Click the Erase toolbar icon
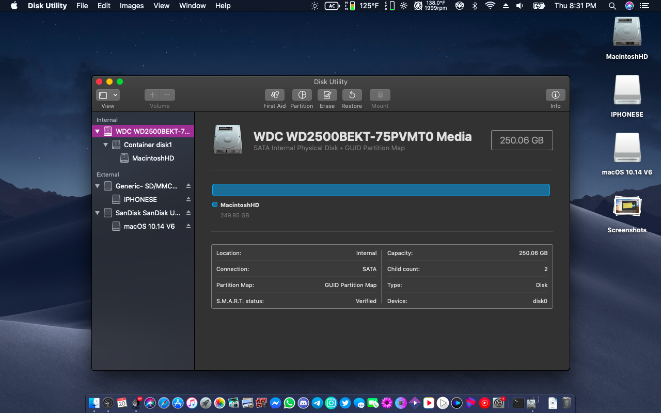The width and height of the screenshot is (661, 413). coord(327,95)
